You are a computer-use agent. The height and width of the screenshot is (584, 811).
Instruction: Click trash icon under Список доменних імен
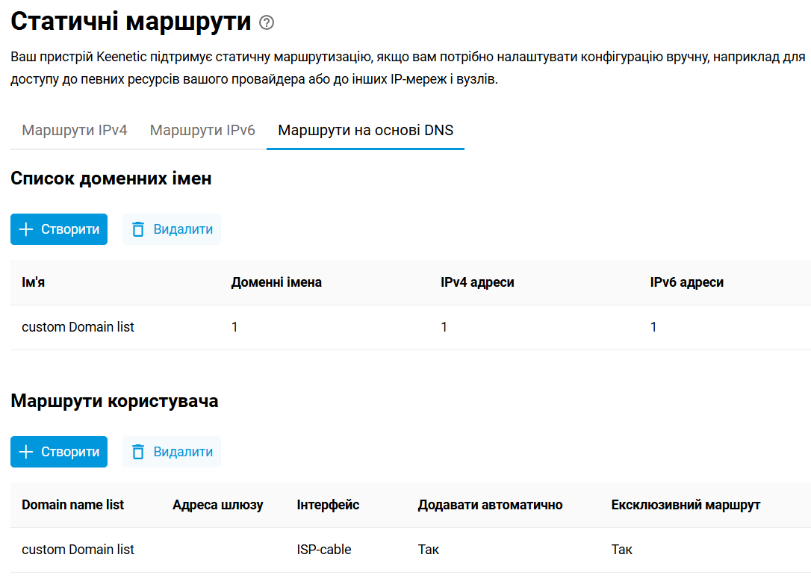click(138, 229)
